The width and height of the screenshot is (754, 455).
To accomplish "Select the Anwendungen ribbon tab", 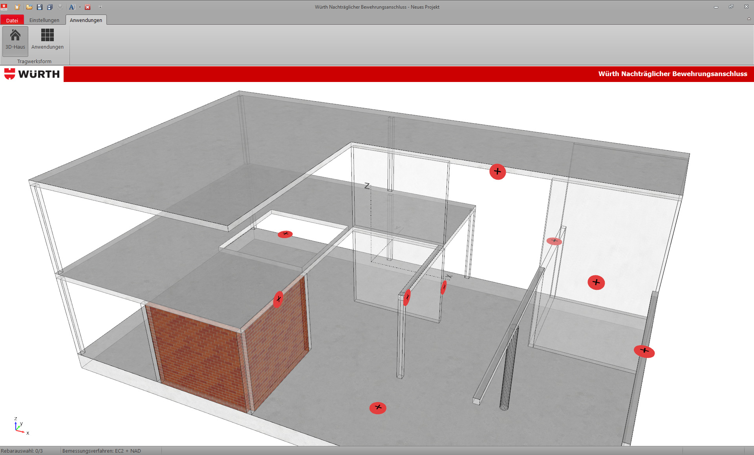I will [86, 20].
